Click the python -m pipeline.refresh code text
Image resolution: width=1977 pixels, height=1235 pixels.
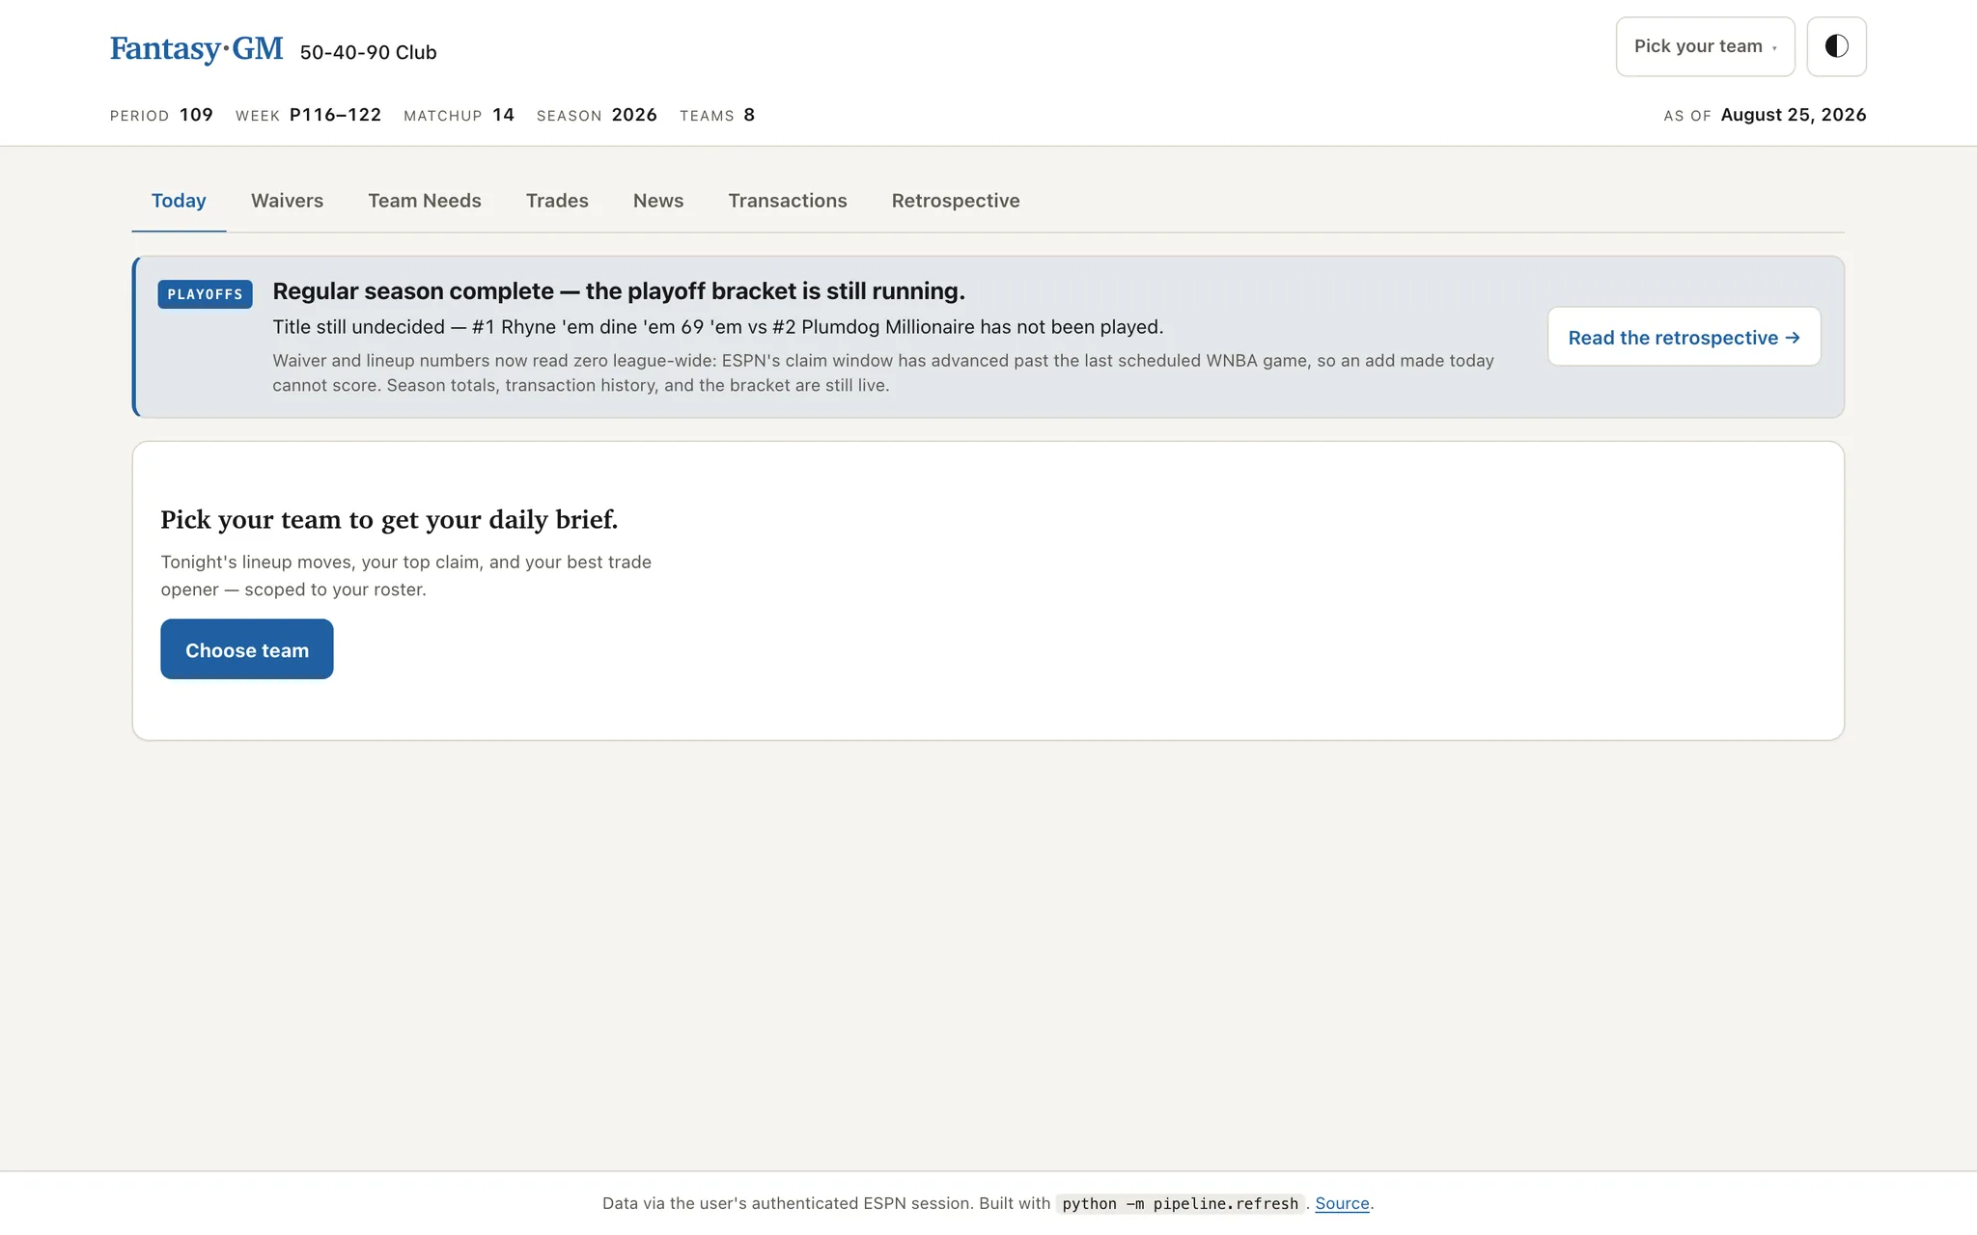(x=1180, y=1203)
